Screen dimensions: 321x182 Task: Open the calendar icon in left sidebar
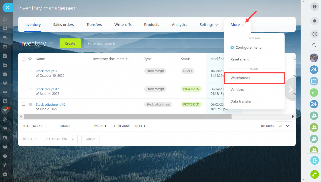(x=5, y=46)
